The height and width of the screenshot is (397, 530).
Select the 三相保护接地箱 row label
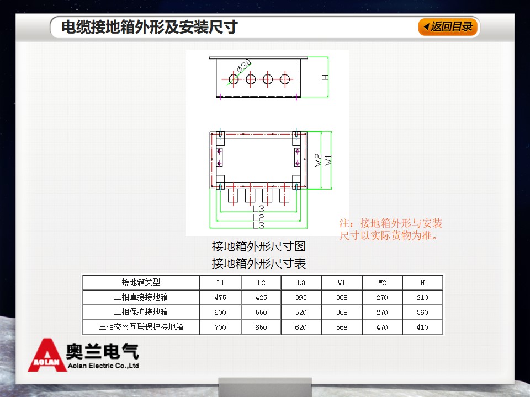tap(141, 312)
